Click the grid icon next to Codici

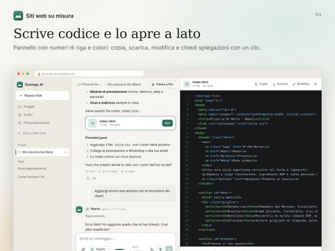(x=20, y=115)
